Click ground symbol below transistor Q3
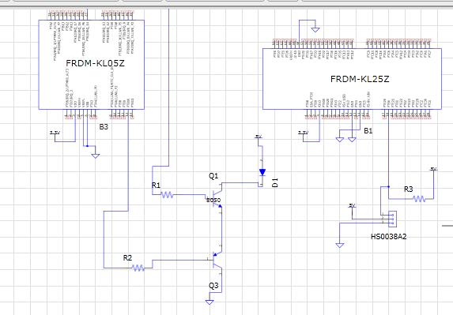Image resolution: width=453 pixels, height=315 pixels. pyautogui.click(x=210, y=302)
